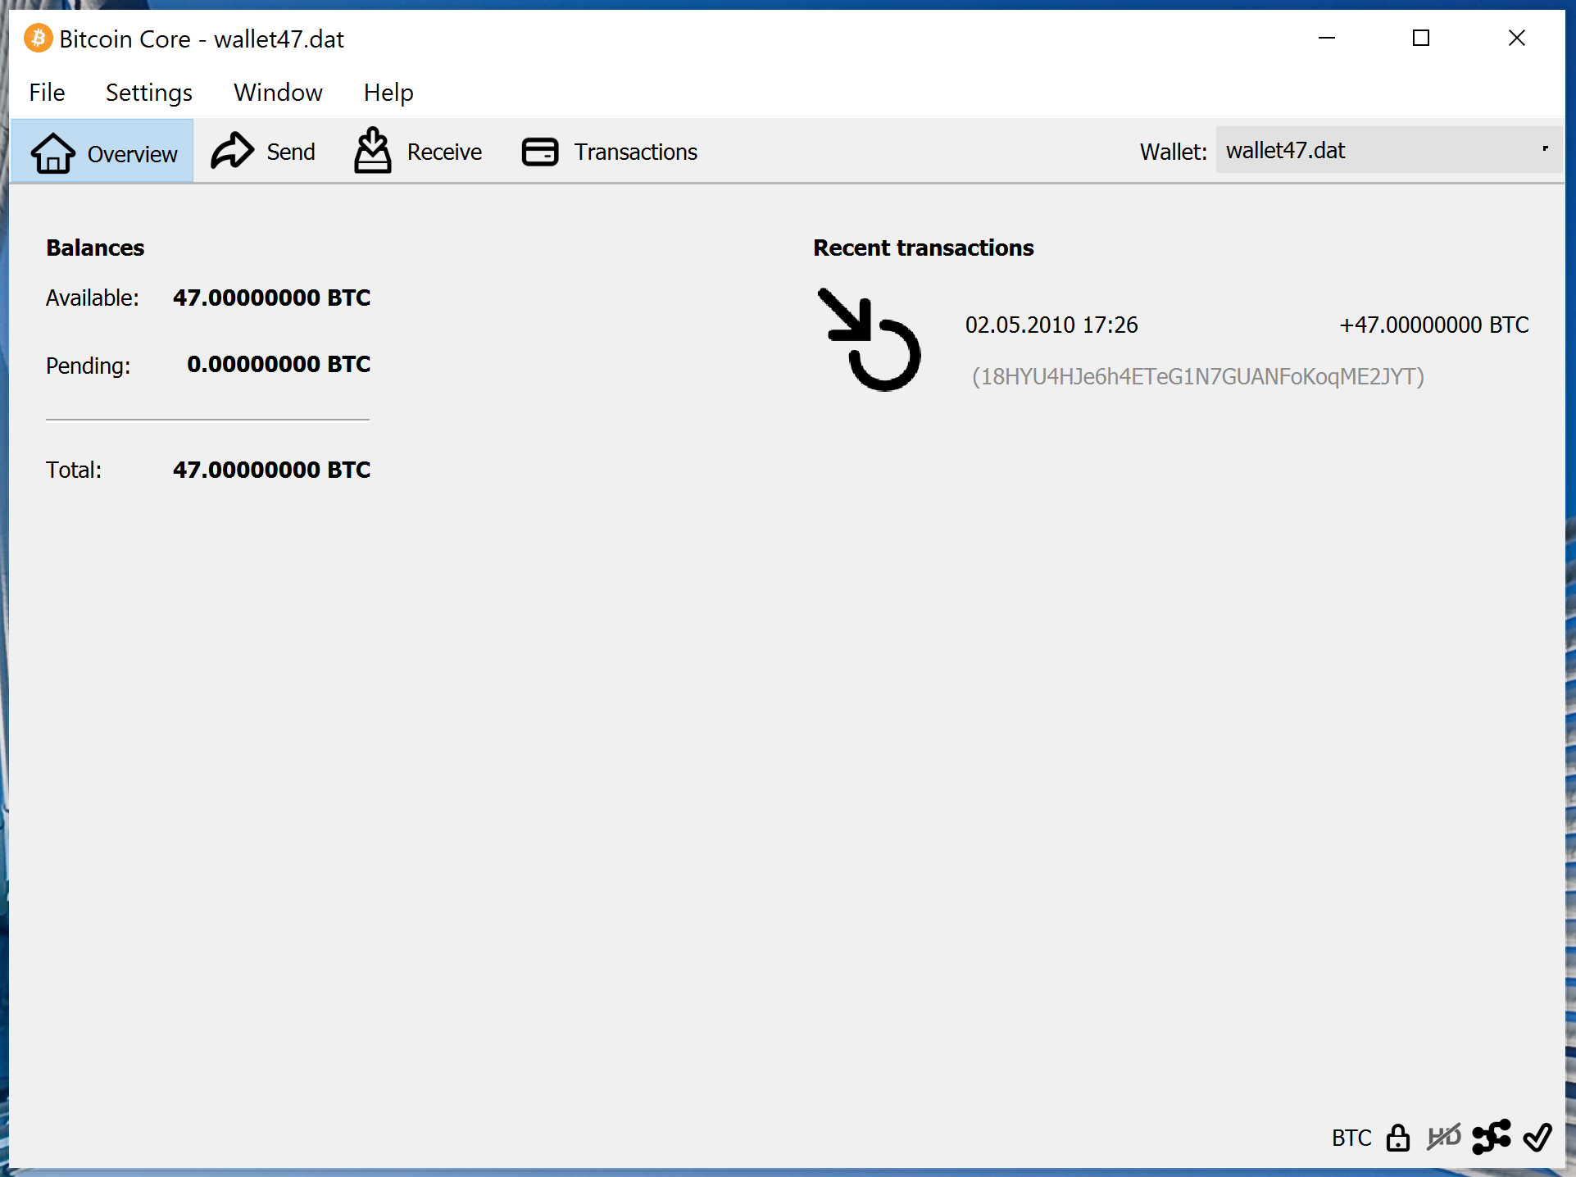
Task: Open the File menu
Action: click(47, 93)
